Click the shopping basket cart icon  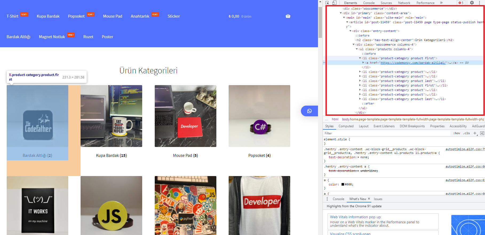click(x=288, y=16)
